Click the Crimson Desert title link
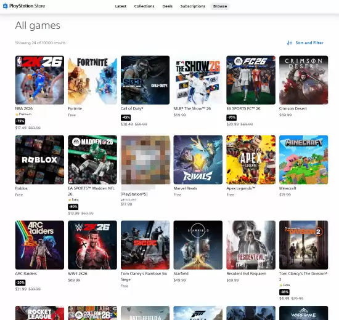Viewport: 339px width, 320px height. [293, 108]
